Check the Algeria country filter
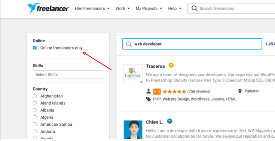 (35, 117)
